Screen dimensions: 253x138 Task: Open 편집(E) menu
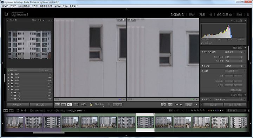pyautogui.click(x=13, y=6)
